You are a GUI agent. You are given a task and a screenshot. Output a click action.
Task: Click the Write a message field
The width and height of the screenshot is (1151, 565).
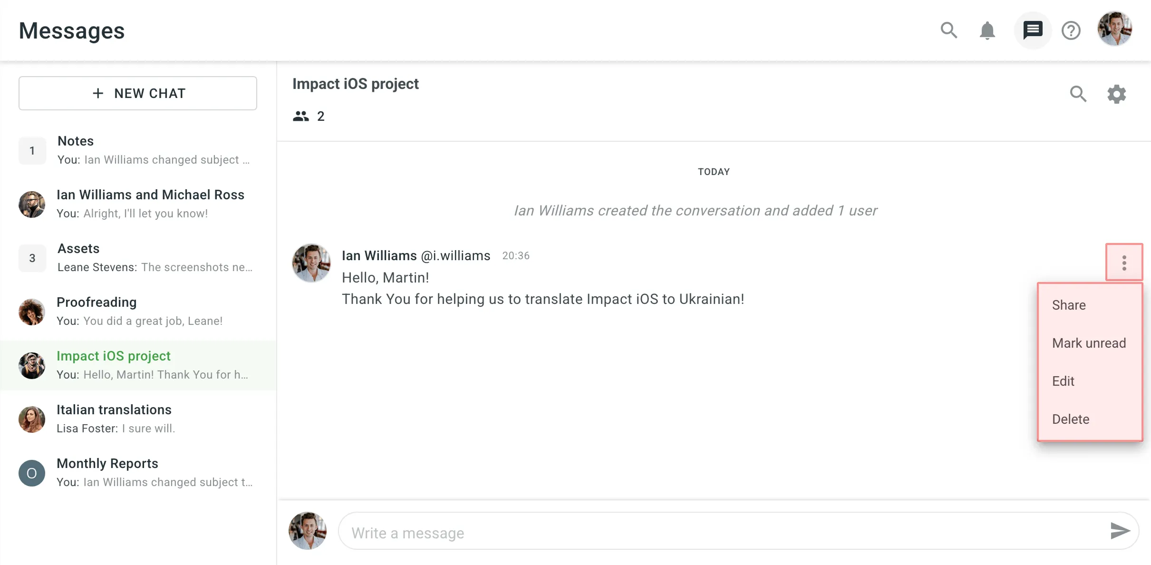click(713, 533)
